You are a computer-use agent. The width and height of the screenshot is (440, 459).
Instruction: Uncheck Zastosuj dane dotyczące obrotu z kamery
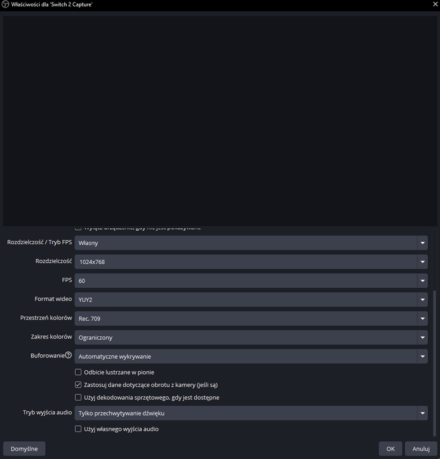[x=78, y=385]
